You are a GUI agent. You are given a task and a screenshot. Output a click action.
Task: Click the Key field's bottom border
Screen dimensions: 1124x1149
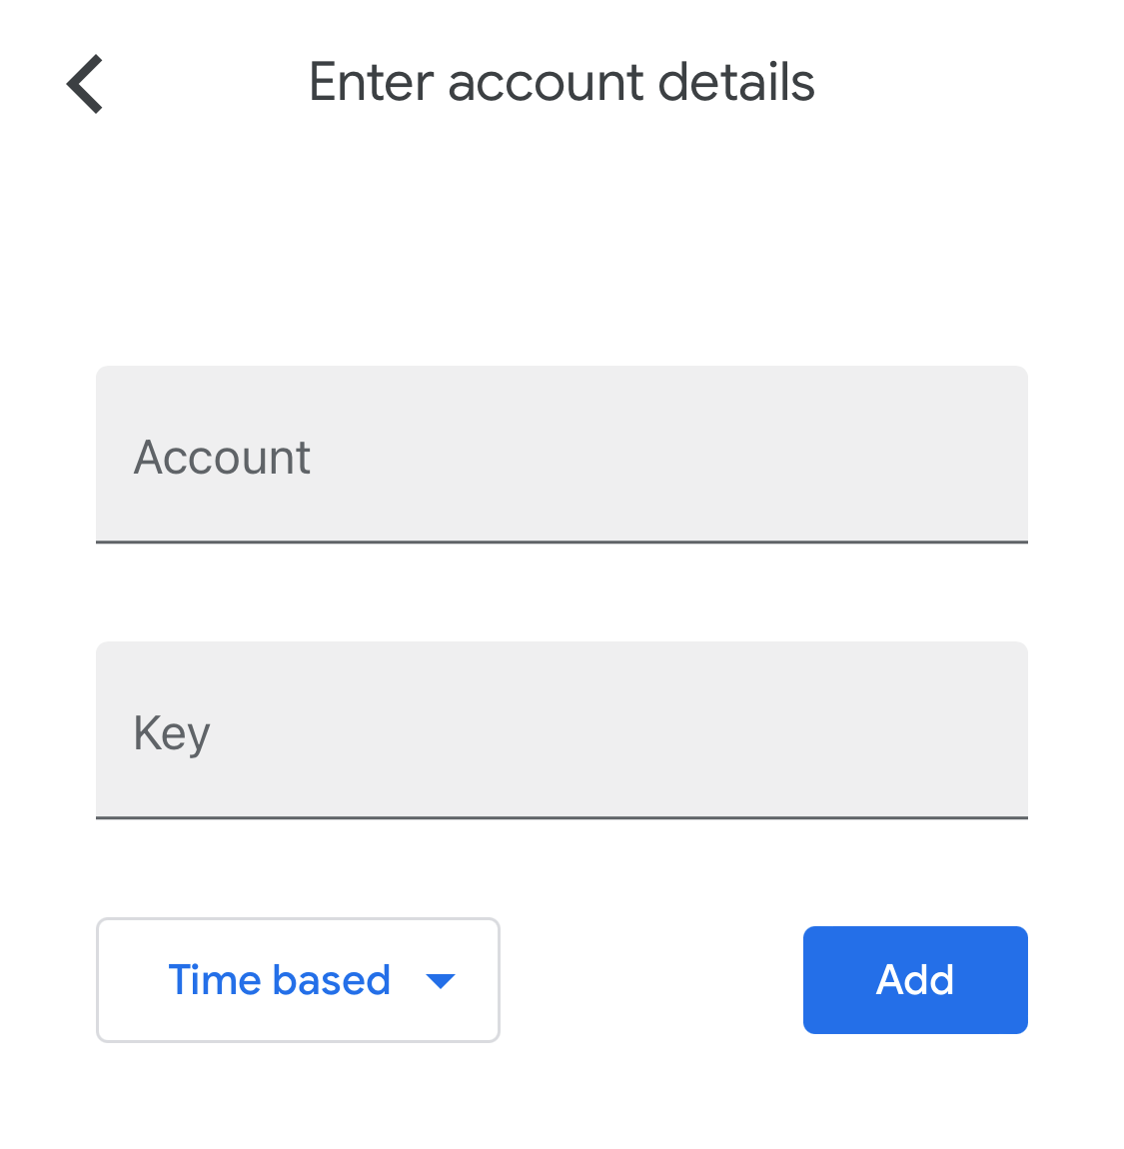561,818
